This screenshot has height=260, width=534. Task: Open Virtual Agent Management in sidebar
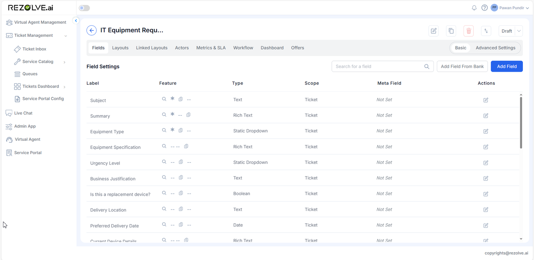[x=36, y=22]
